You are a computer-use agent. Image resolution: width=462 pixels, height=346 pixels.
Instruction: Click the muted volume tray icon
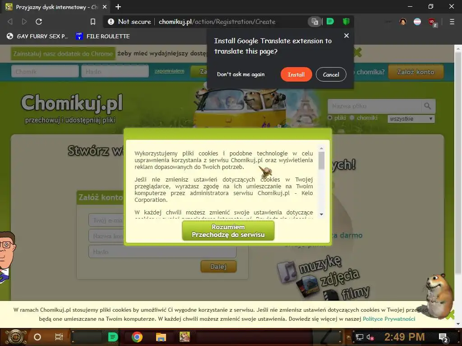click(x=370, y=337)
